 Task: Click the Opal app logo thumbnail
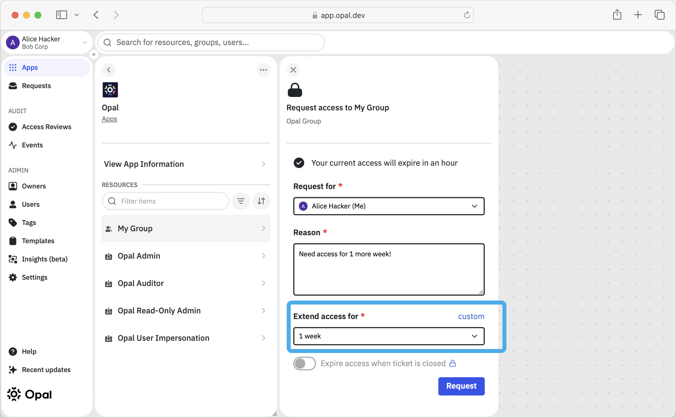110,90
